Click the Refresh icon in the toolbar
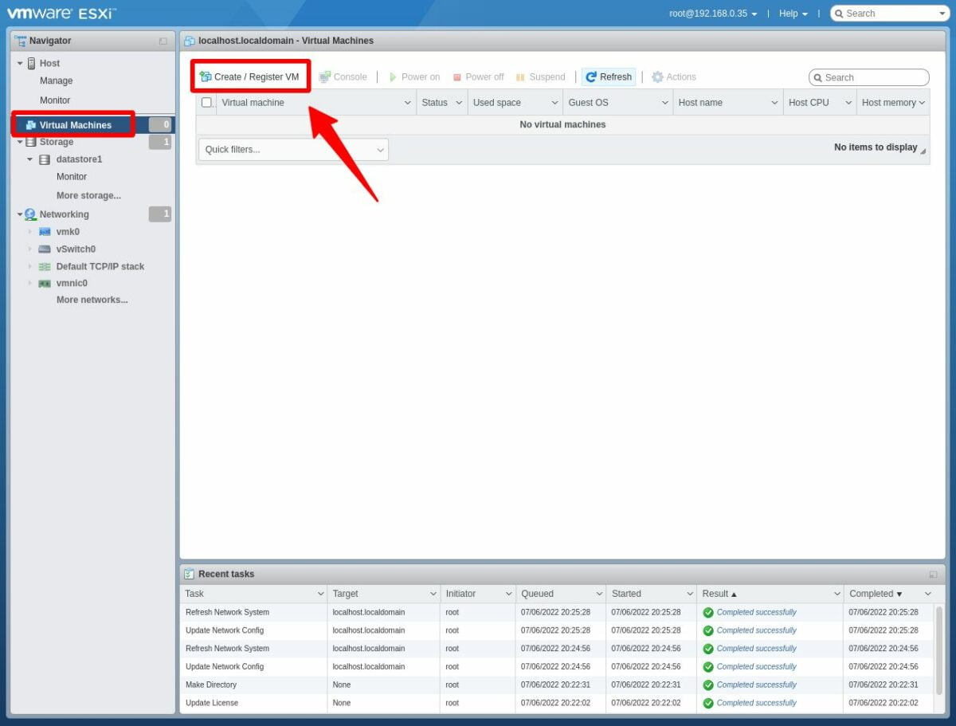956x726 pixels. (x=591, y=77)
